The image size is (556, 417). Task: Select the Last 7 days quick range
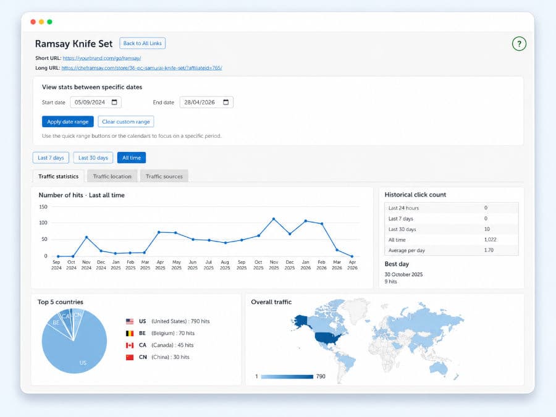pyautogui.click(x=51, y=158)
